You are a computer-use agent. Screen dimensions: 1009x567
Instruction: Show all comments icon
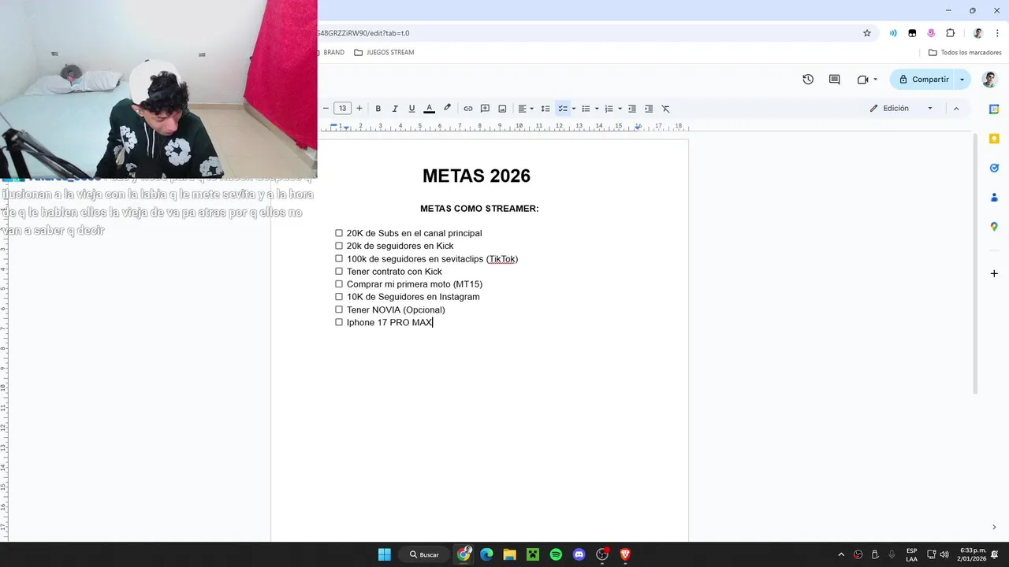pyautogui.click(x=835, y=80)
